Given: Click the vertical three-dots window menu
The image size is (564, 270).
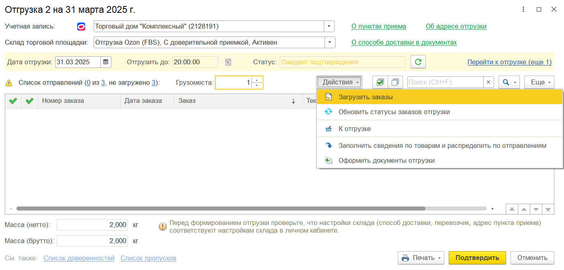Looking at the screenshot, I should (523, 9).
